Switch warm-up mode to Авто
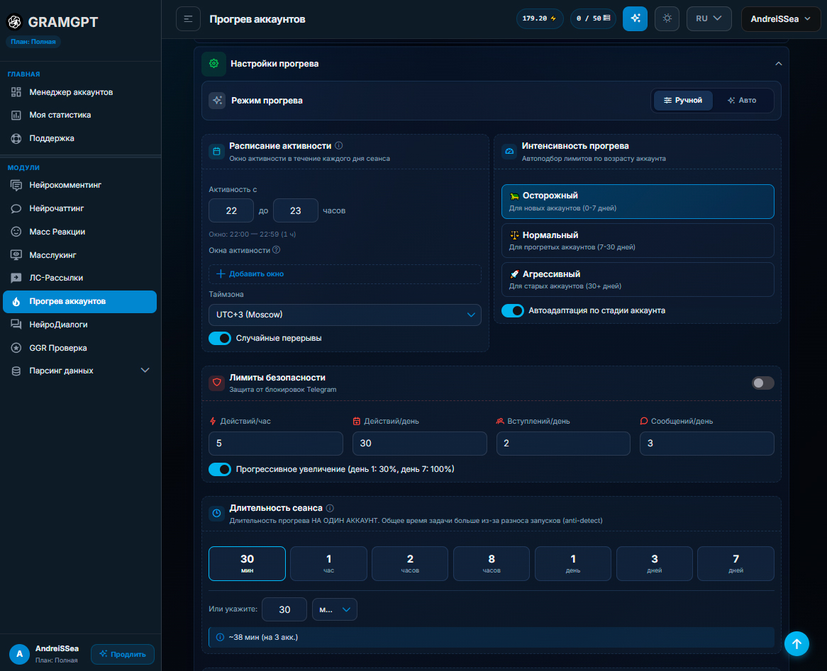 pyautogui.click(x=742, y=100)
